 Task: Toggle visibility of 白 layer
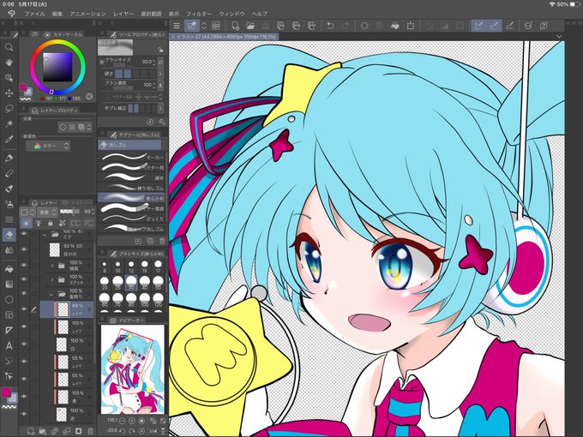click(x=24, y=344)
